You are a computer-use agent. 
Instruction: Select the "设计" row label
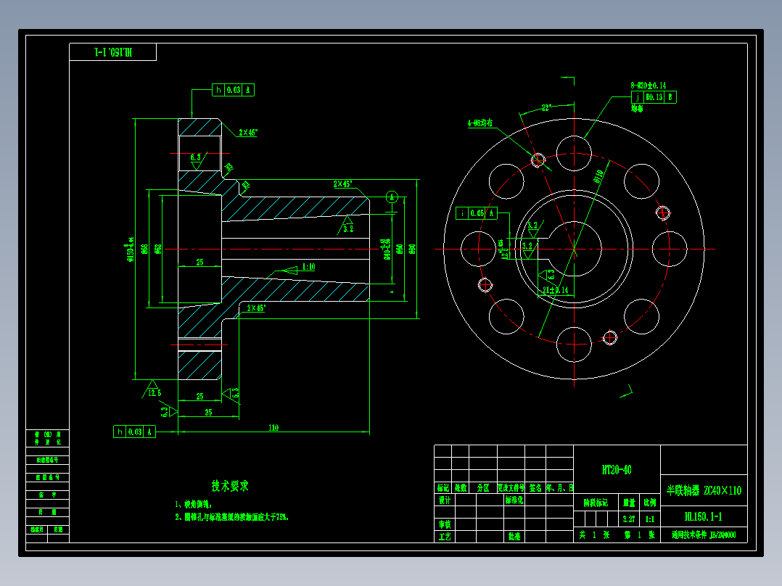(x=445, y=500)
